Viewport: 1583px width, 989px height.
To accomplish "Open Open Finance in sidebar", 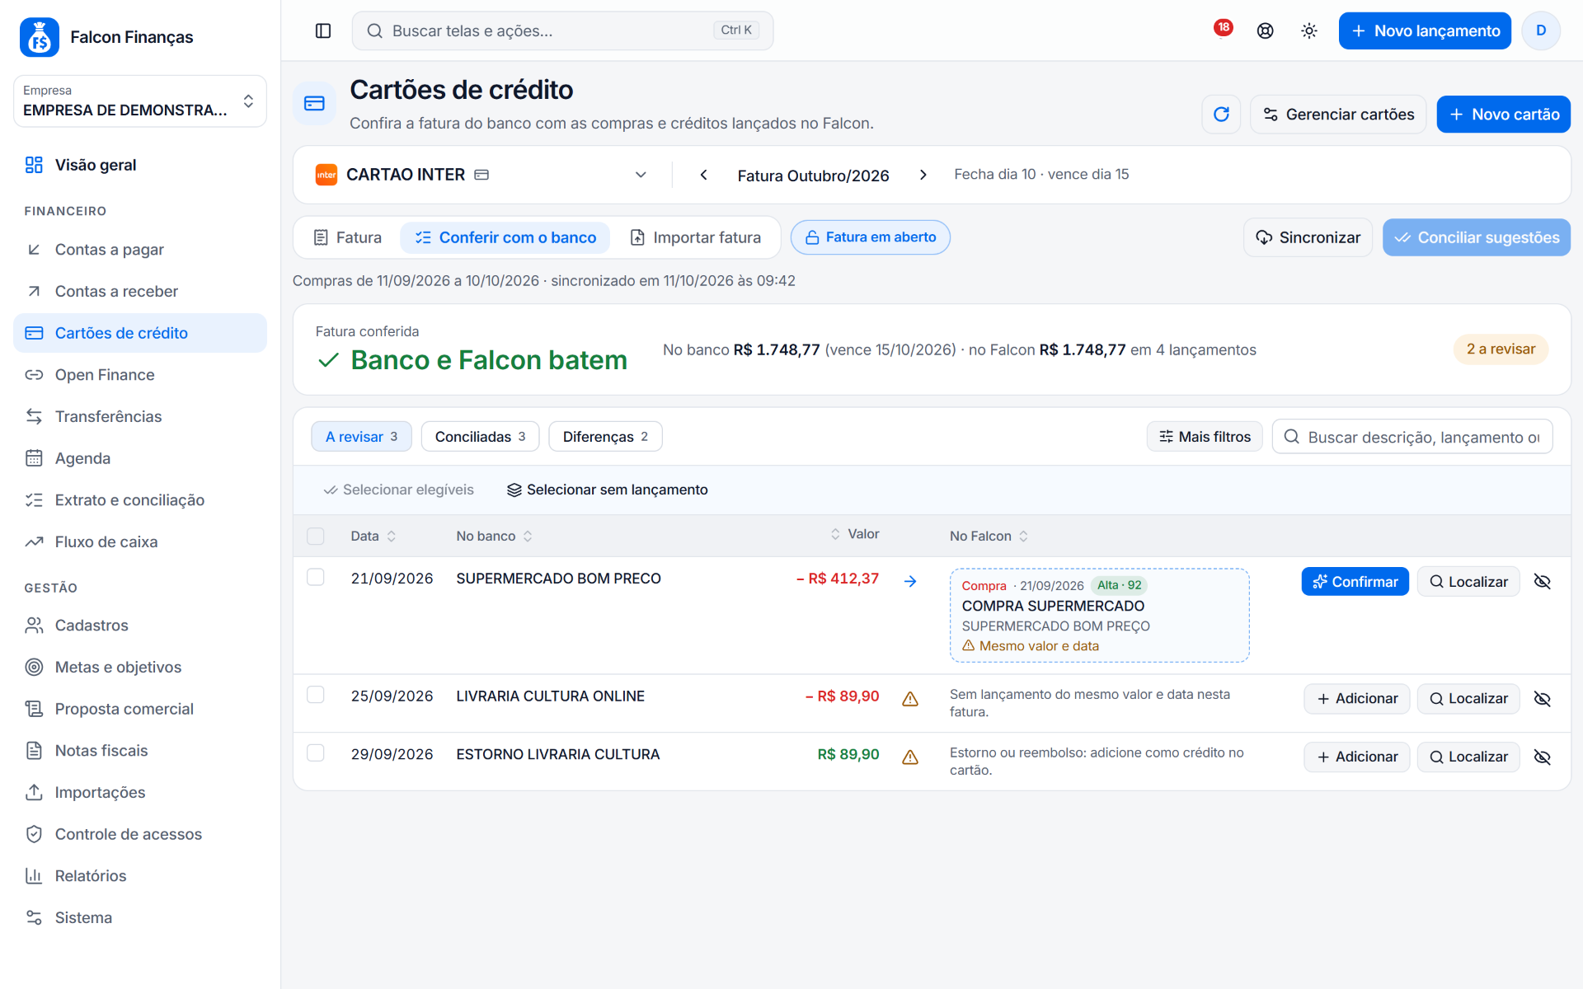I will click(140, 375).
